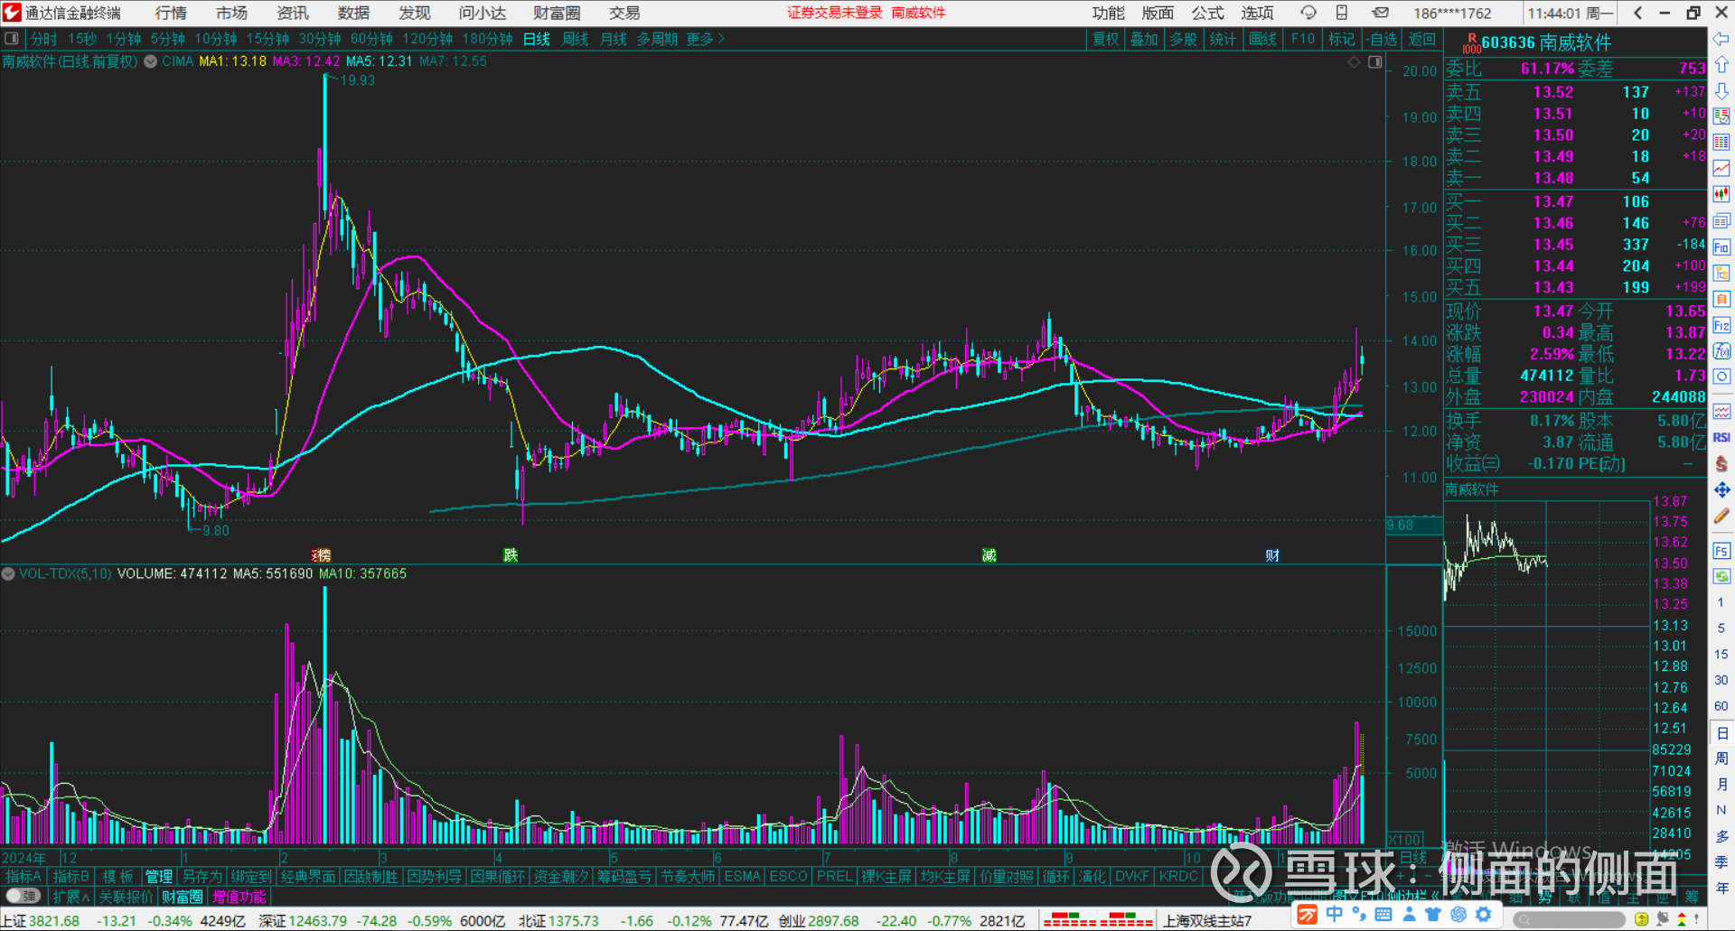Open the 选项 menu
Screen dimensions: 1735x931
tap(1257, 13)
